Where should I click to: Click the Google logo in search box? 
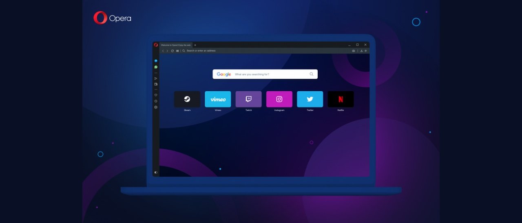coord(224,74)
